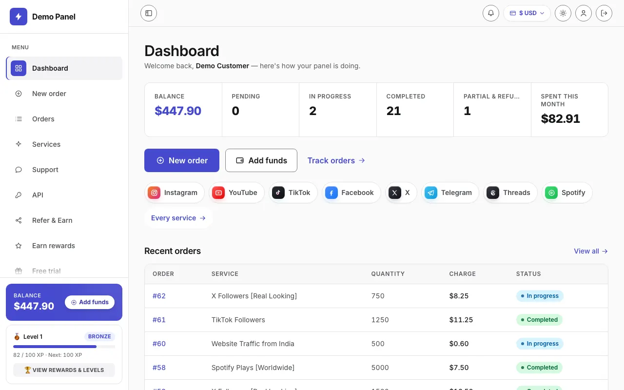Viewport: 624px width, 390px height.
Task: Click 'TikTok Followers' service cell
Action: 238,320
